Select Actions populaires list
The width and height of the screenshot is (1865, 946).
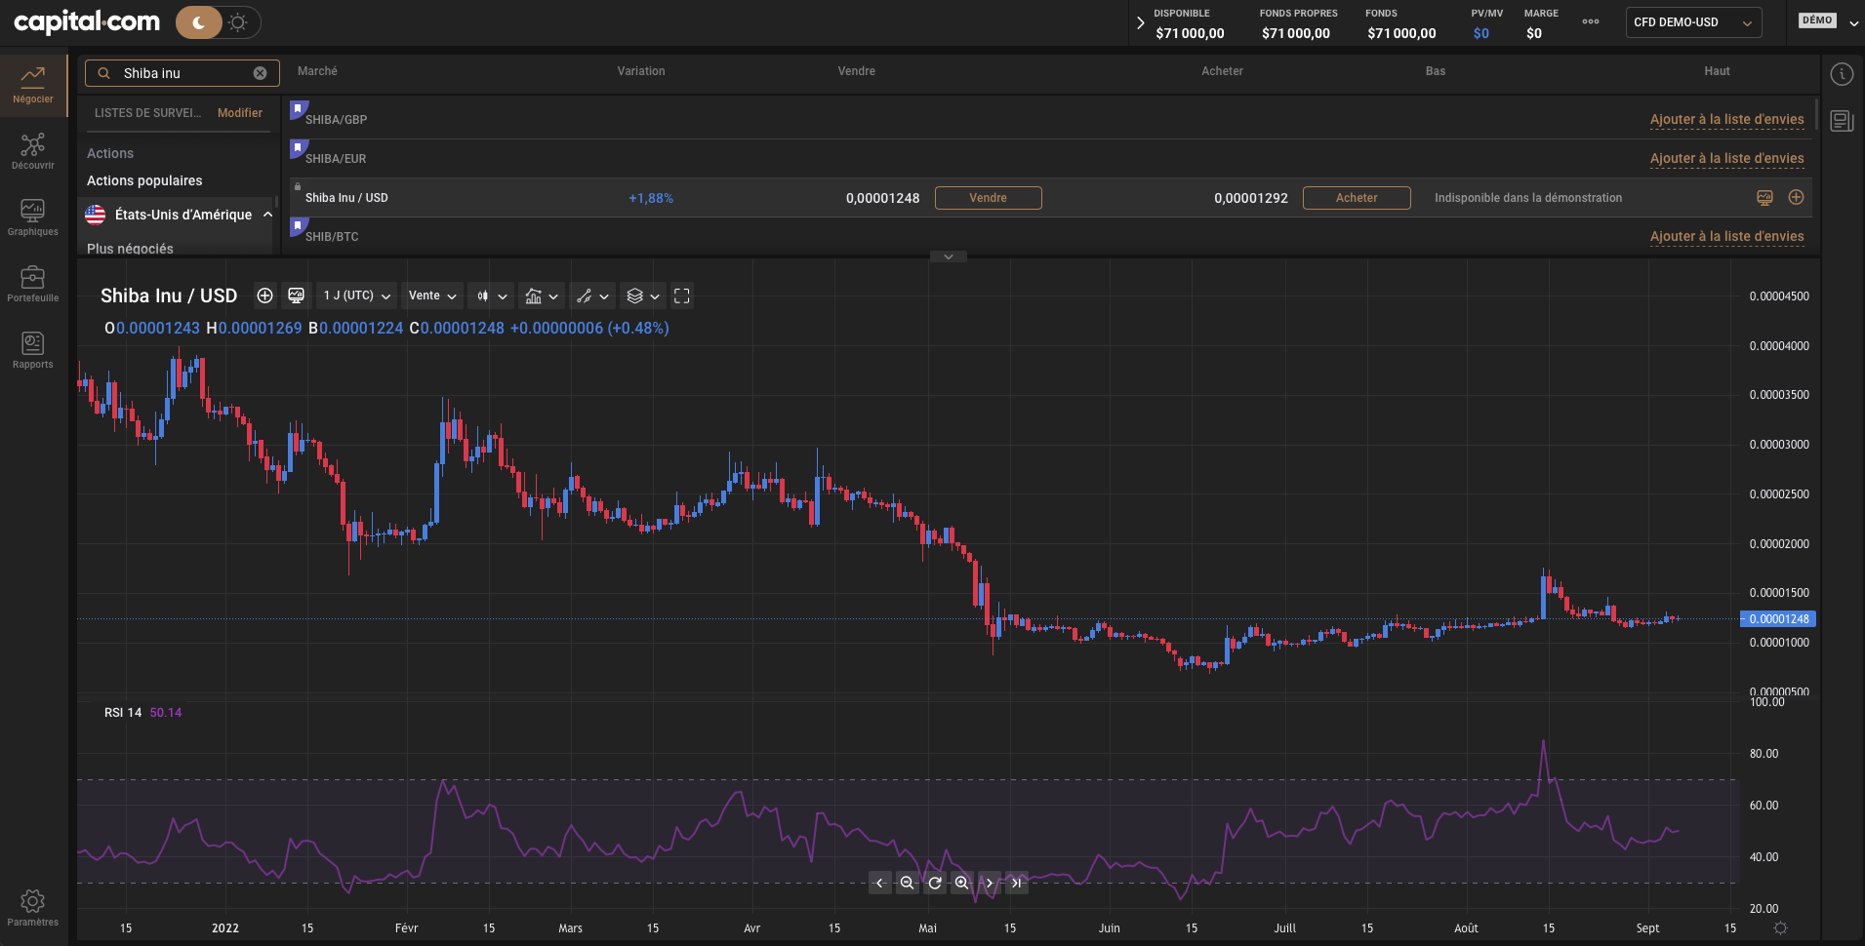[144, 180]
